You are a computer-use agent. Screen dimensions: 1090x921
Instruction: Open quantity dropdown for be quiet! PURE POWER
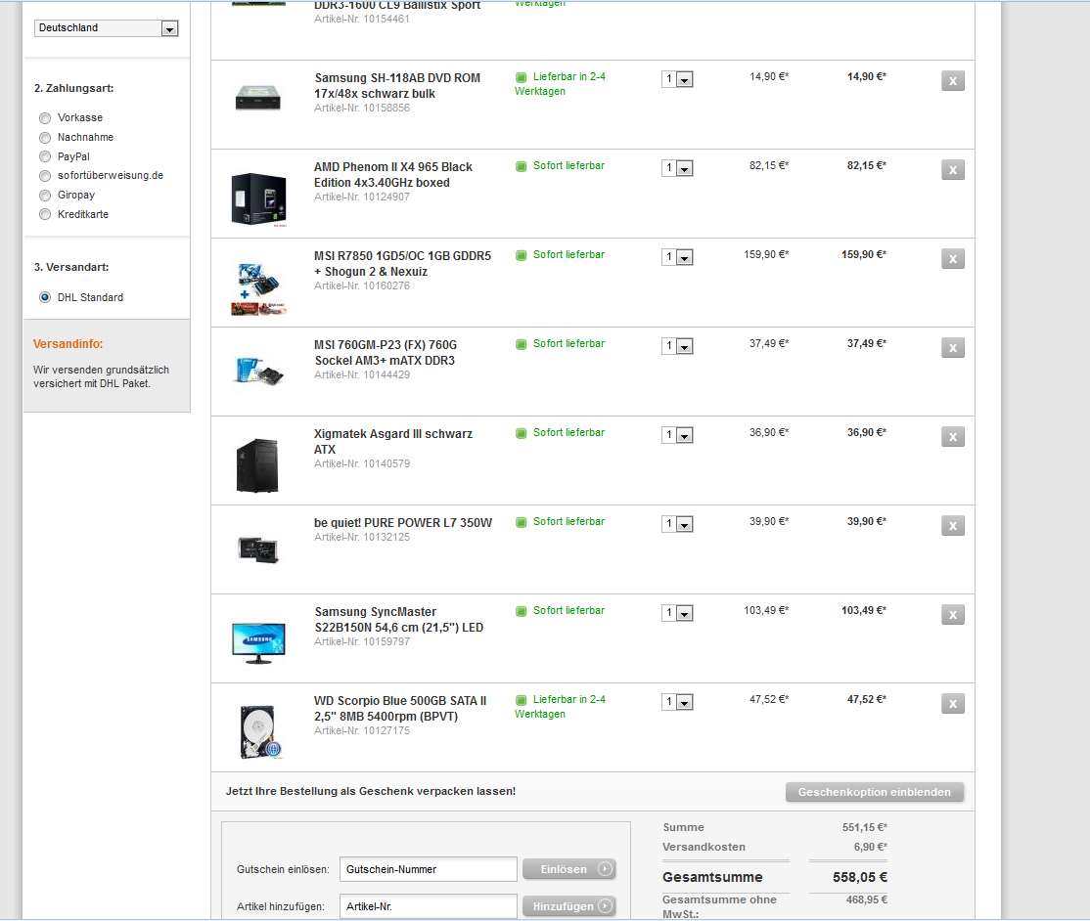click(677, 524)
